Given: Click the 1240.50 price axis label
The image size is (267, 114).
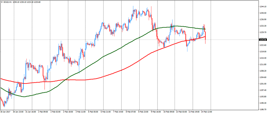Looking at the screenshot, I should [263, 13].
